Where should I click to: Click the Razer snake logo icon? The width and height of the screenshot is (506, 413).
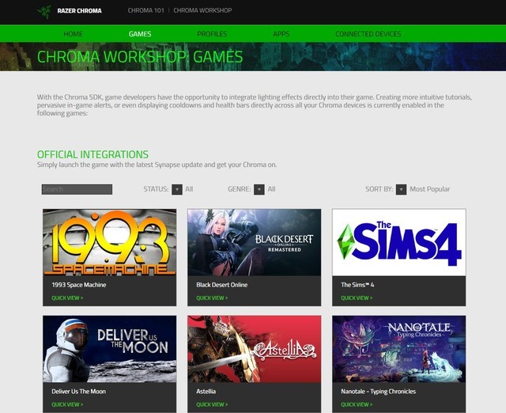(x=44, y=11)
